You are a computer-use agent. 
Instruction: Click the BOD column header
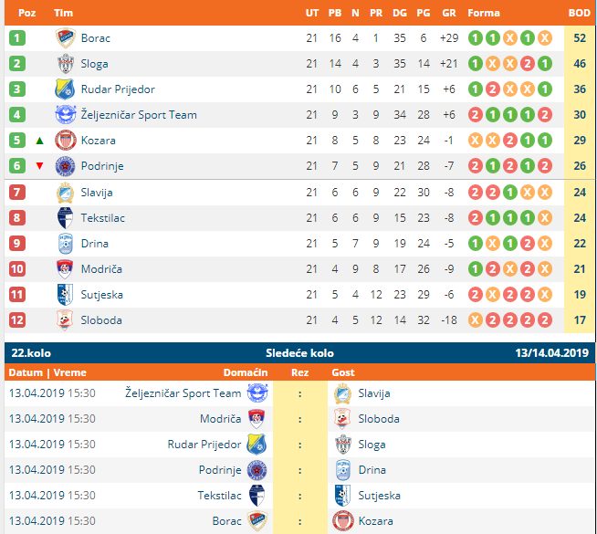[579, 14]
